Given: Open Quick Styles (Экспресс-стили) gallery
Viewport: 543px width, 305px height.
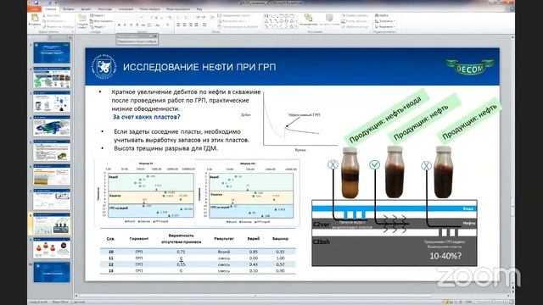Looking at the screenshot, I should tap(329, 20).
